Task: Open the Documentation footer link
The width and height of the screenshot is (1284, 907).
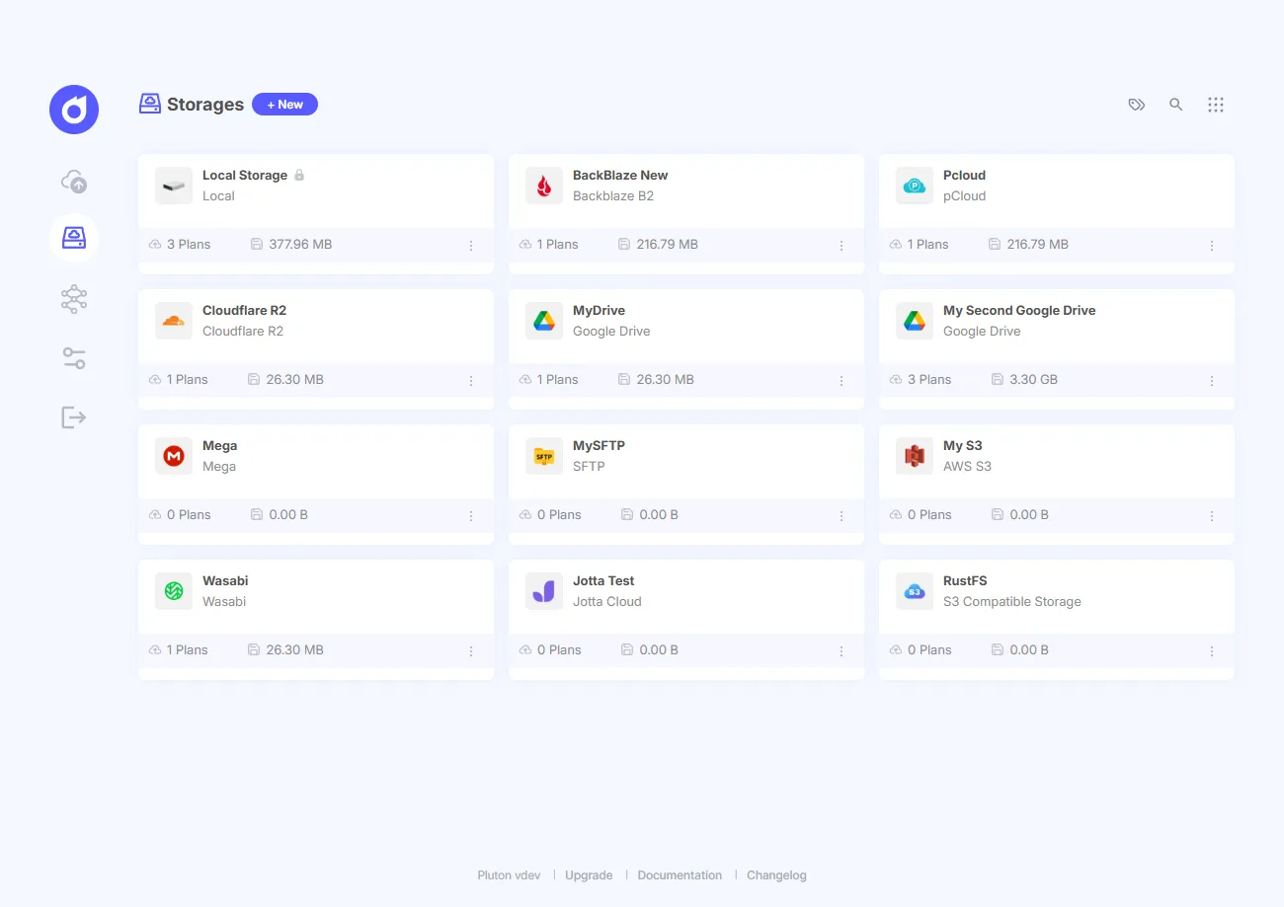Action: [x=680, y=875]
